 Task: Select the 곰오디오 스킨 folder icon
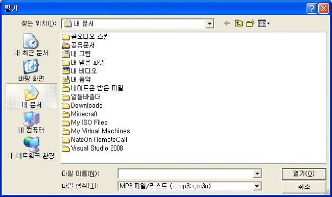click(x=66, y=37)
